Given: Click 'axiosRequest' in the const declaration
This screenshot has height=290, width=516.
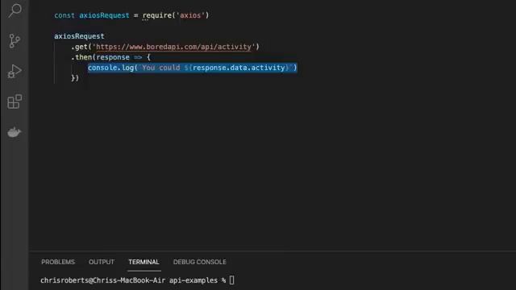Looking at the screenshot, I should [104, 15].
